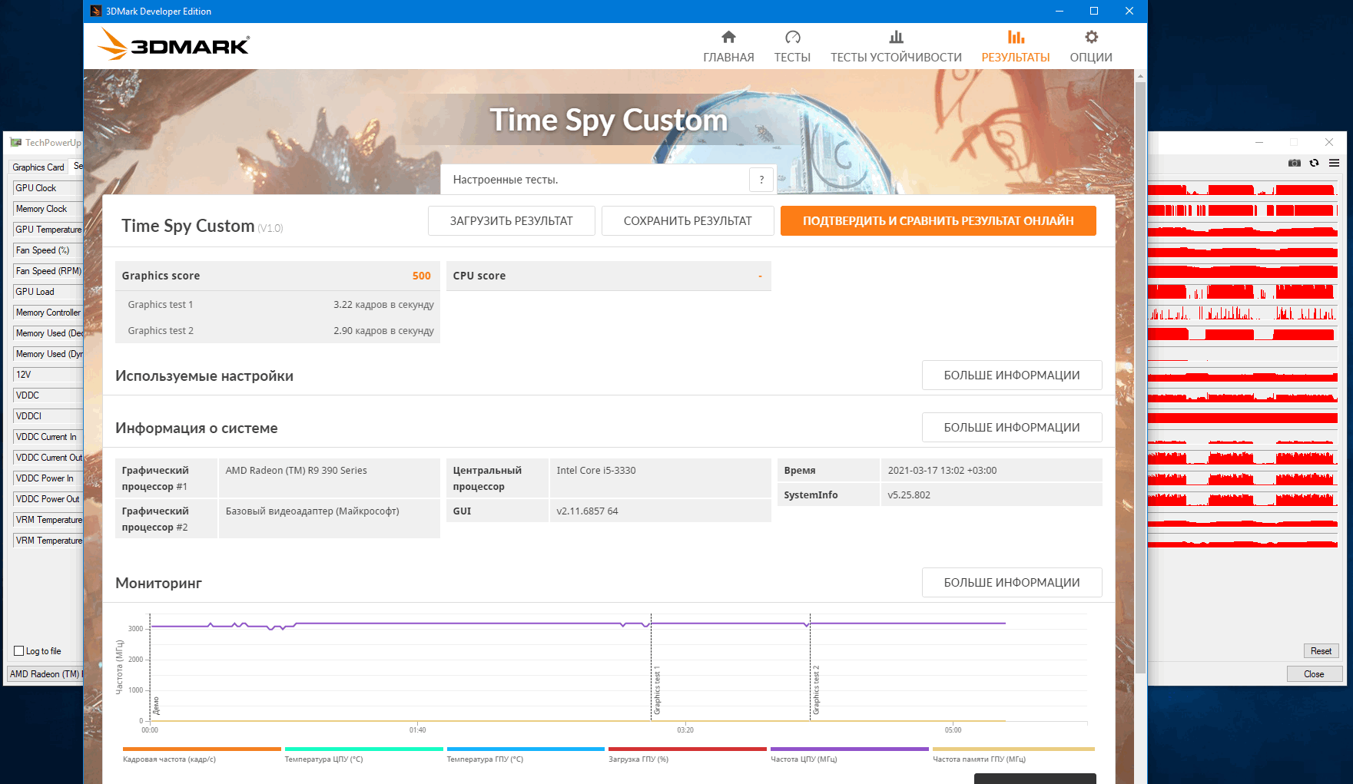Select the VDDC Current Out sensor in GPU-Z
Image resolution: width=1353 pixels, height=784 pixels.
48,458
